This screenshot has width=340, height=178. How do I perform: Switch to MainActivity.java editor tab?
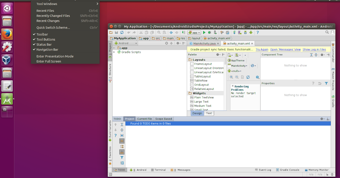[204, 44]
